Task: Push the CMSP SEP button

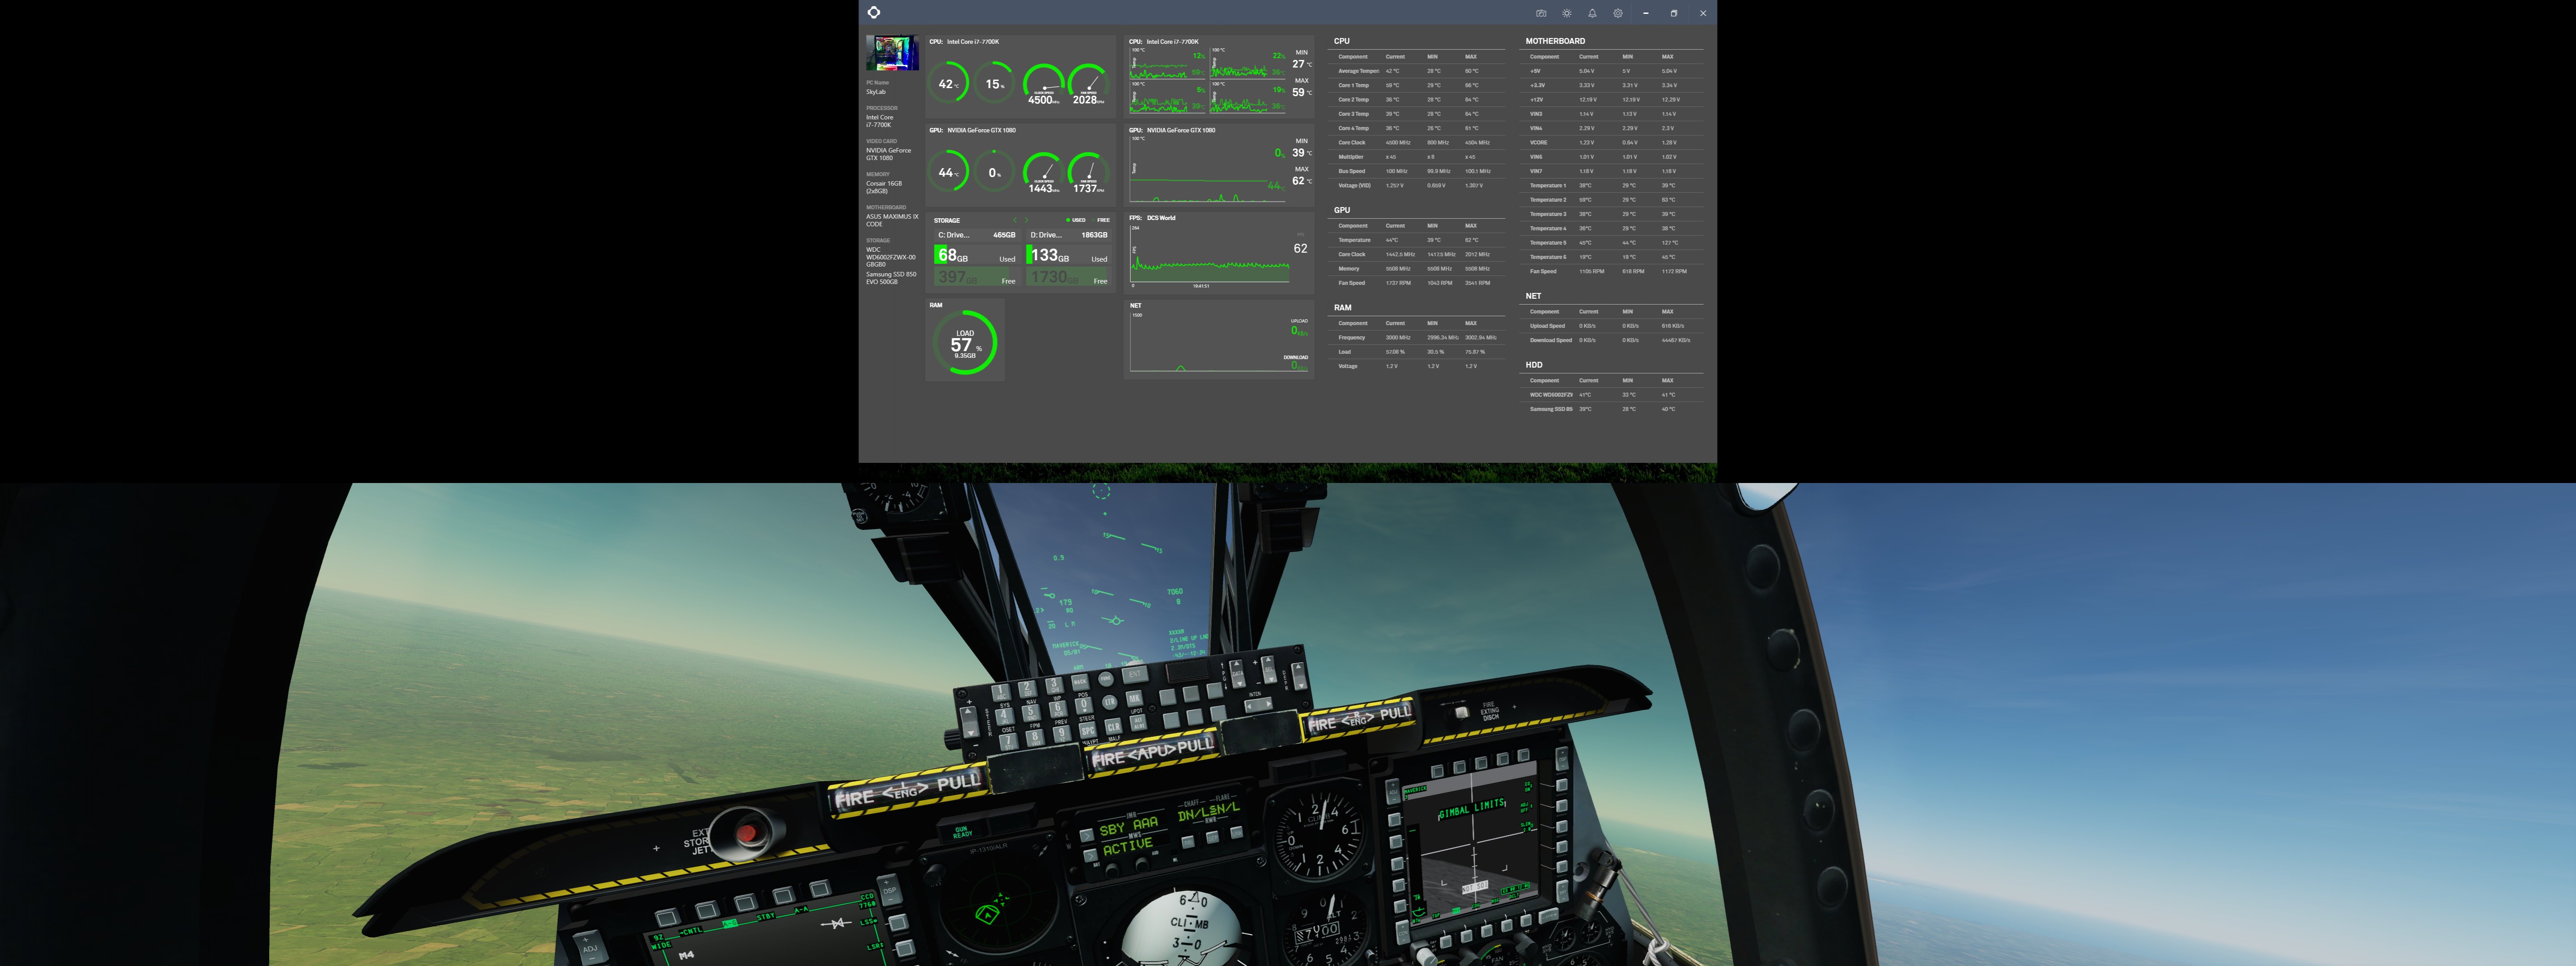Action: click(x=1213, y=838)
